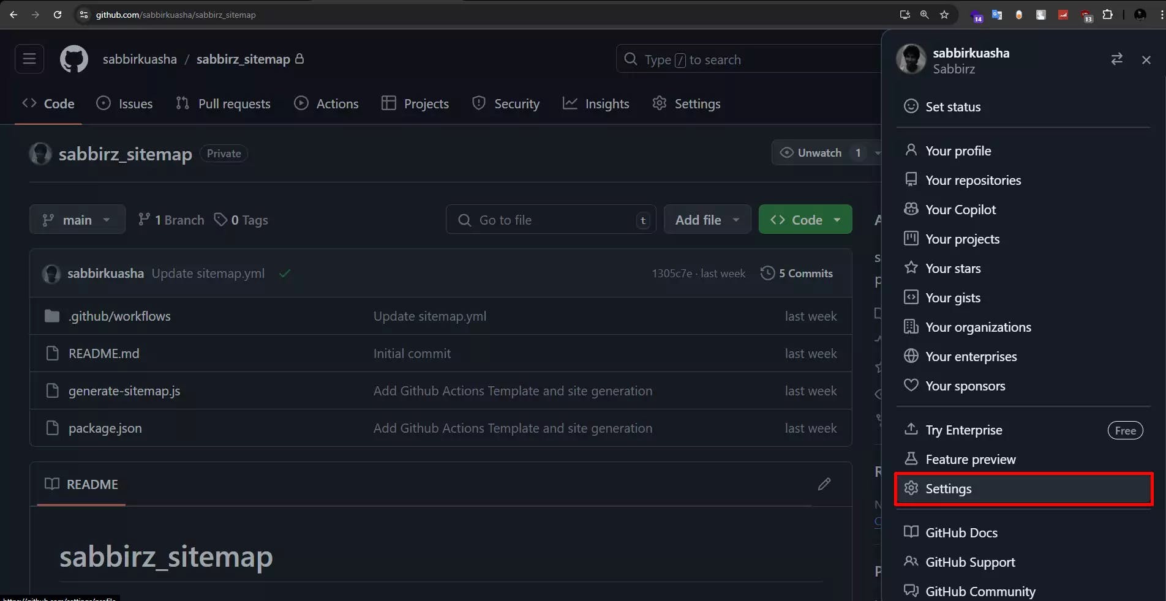This screenshot has width=1166, height=601.
Task: Click the Type / to search box
Action: [x=748, y=59]
